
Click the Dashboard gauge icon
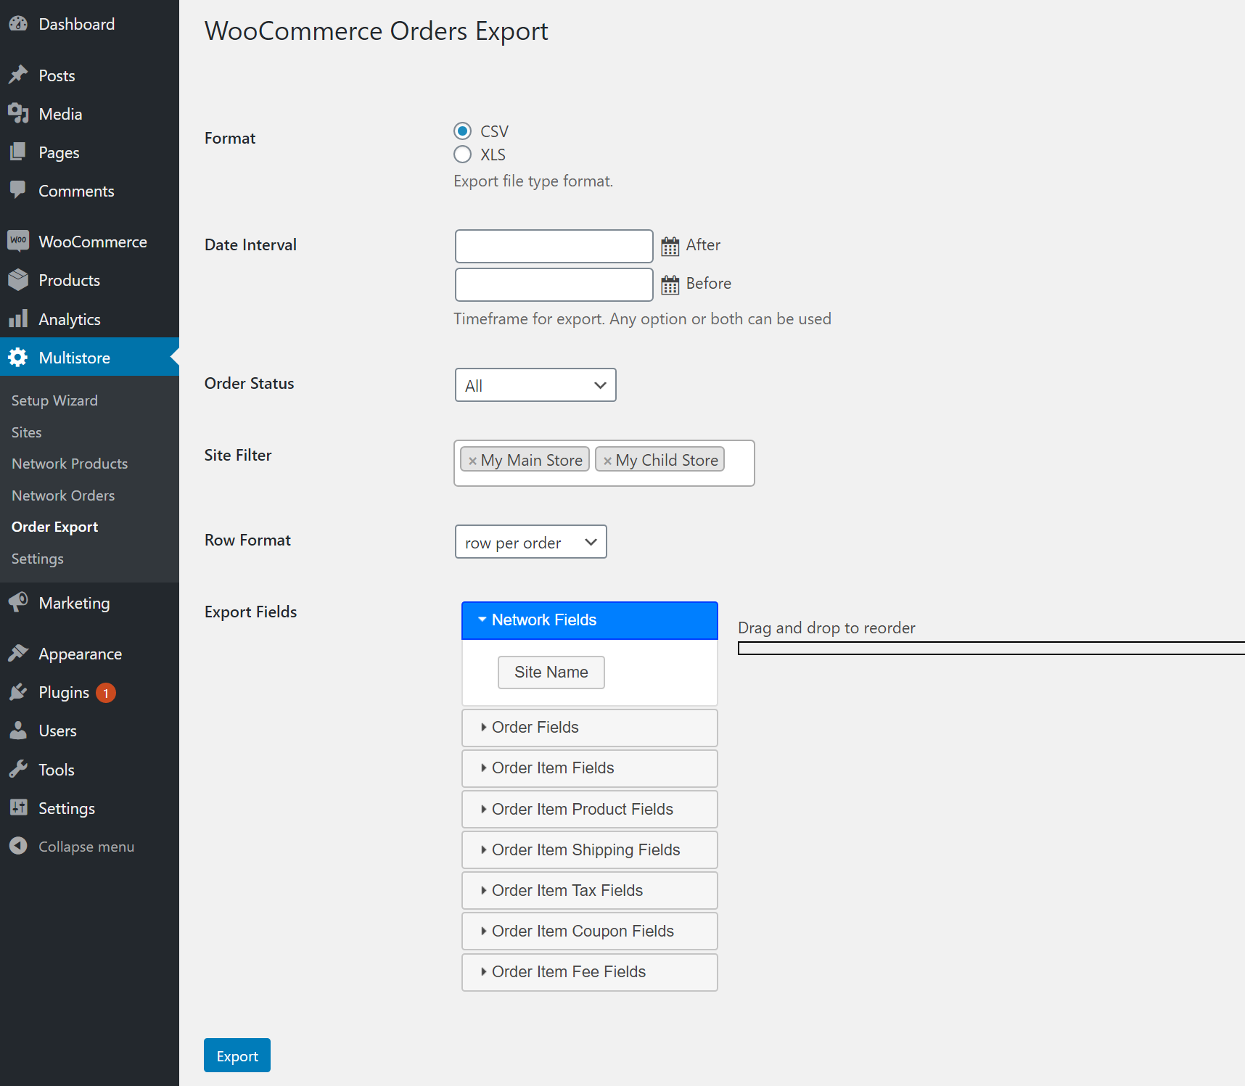pos(18,24)
